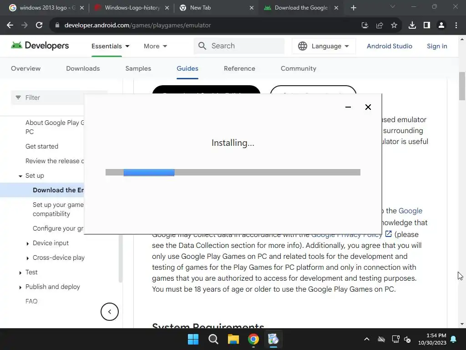Click the install app icon in address bar

[x=365, y=26]
